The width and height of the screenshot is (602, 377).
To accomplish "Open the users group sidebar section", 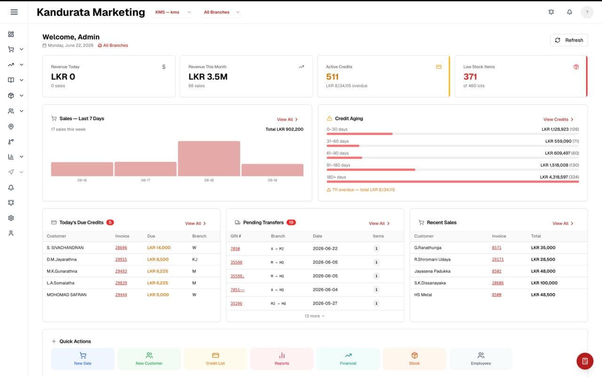I will pyautogui.click(x=11, y=111).
